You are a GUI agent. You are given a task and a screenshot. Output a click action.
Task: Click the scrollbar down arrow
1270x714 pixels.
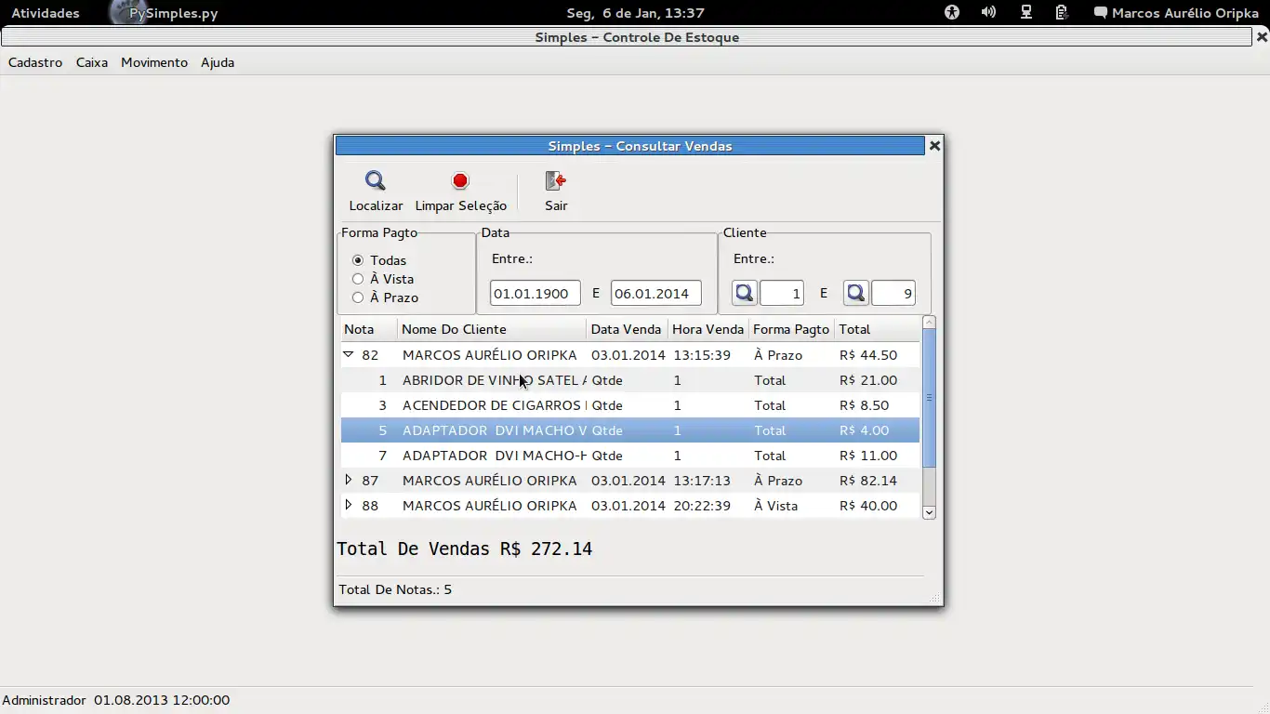click(x=929, y=512)
